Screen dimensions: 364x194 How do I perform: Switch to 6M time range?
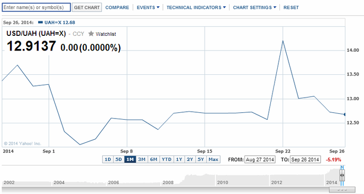click(x=153, y=159)
